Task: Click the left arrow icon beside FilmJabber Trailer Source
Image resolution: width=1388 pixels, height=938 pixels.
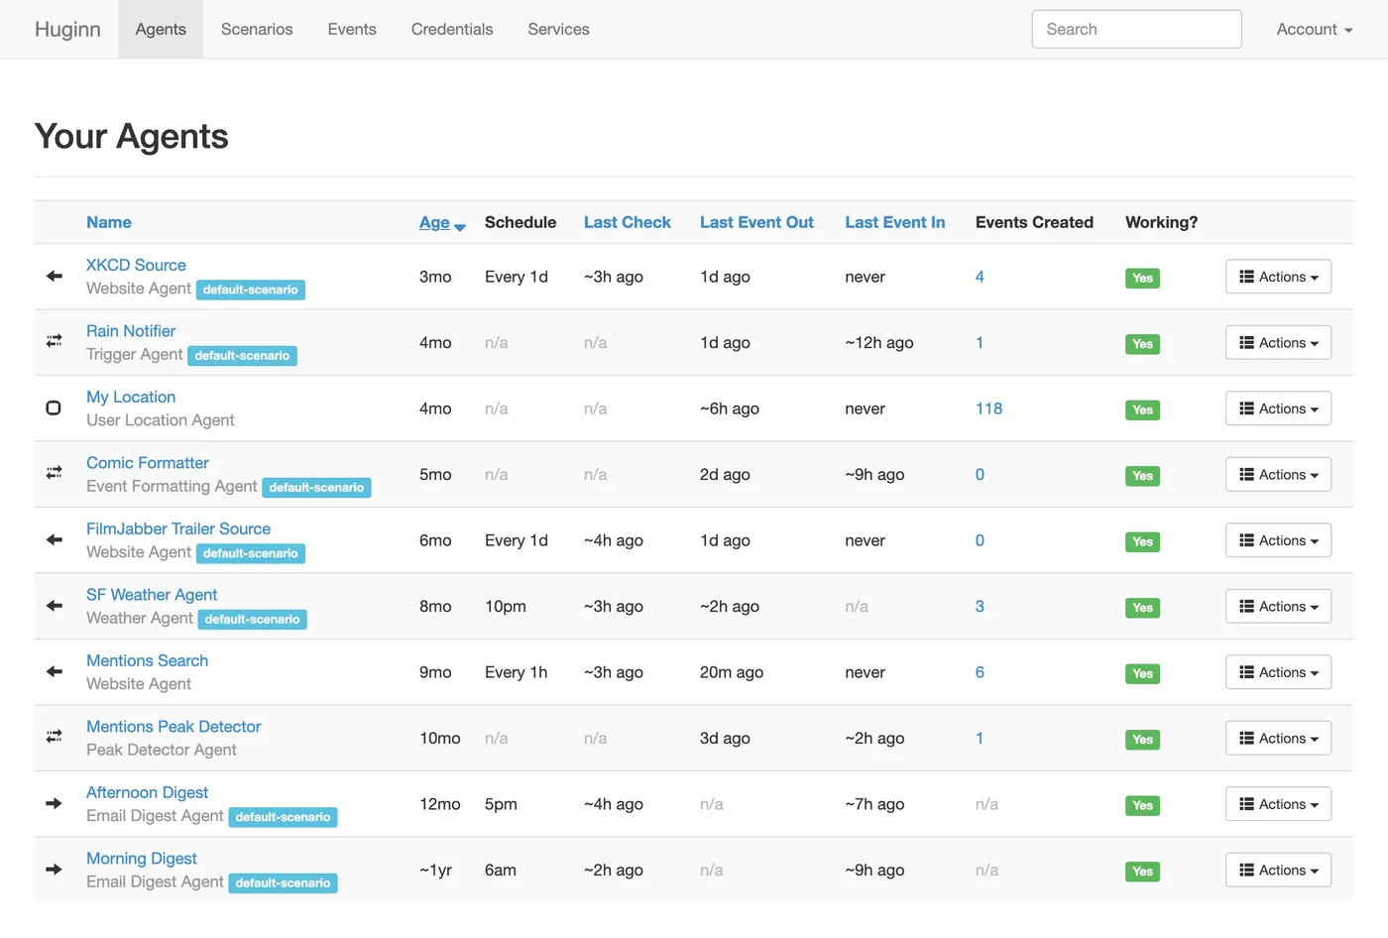Action: point(55,539)
